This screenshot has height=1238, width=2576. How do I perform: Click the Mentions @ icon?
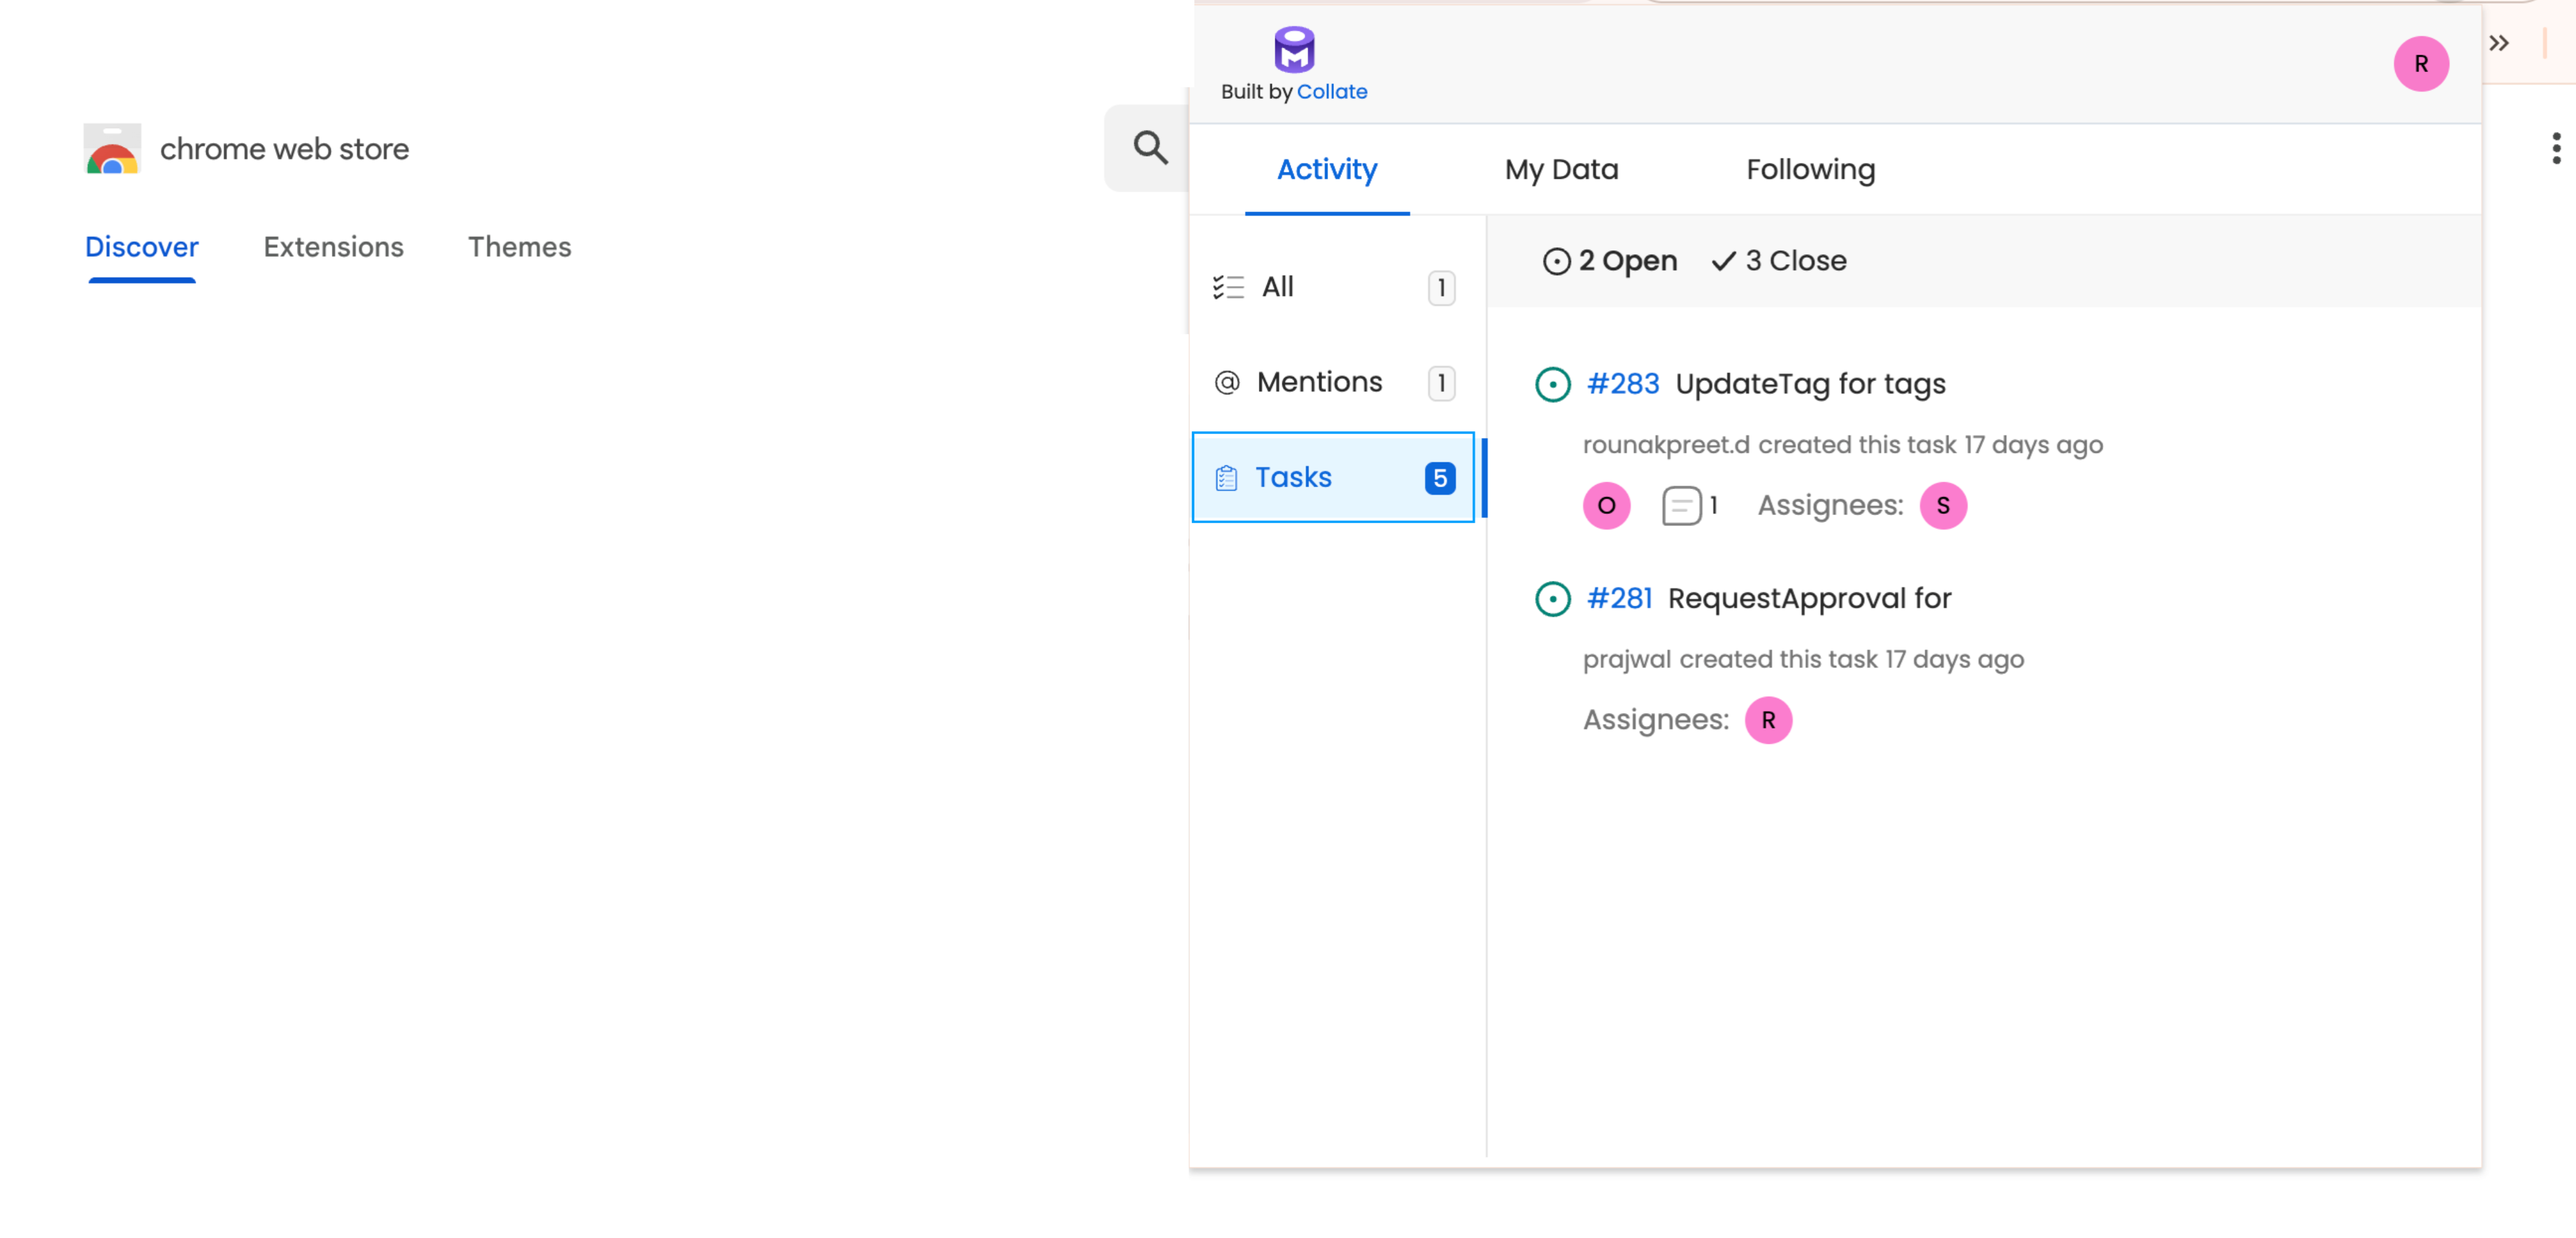pyautogui.click(x=1227, y=382)
